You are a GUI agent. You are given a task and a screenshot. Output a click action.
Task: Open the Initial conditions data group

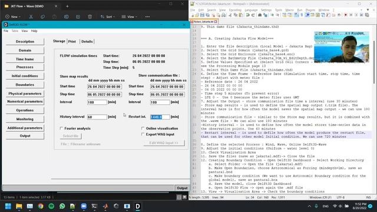25,76
